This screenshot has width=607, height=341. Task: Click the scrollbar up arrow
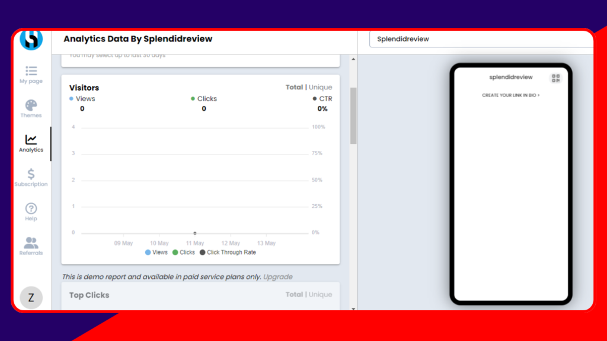(x=353, y=59)
